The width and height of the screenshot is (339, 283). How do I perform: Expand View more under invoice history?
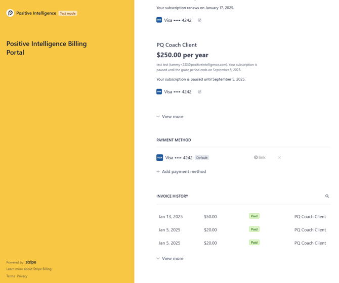tap(170, 259)
